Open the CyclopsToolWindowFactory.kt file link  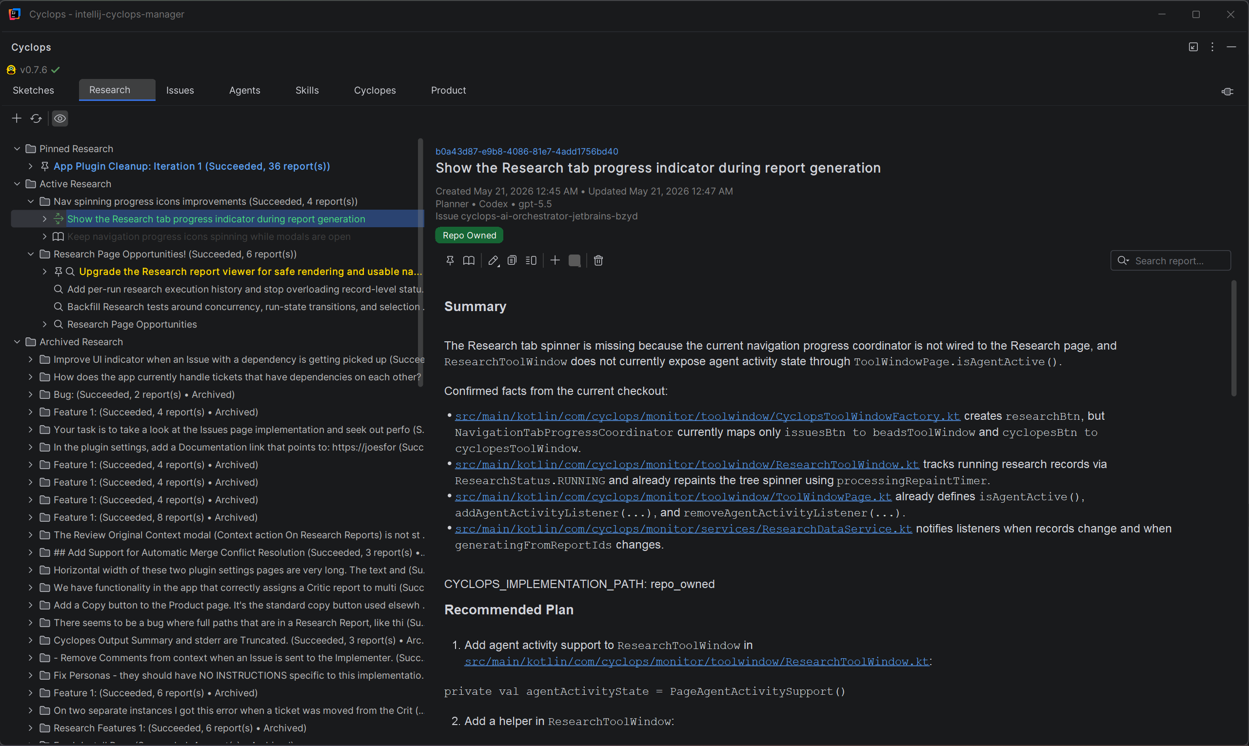point(708,416)
